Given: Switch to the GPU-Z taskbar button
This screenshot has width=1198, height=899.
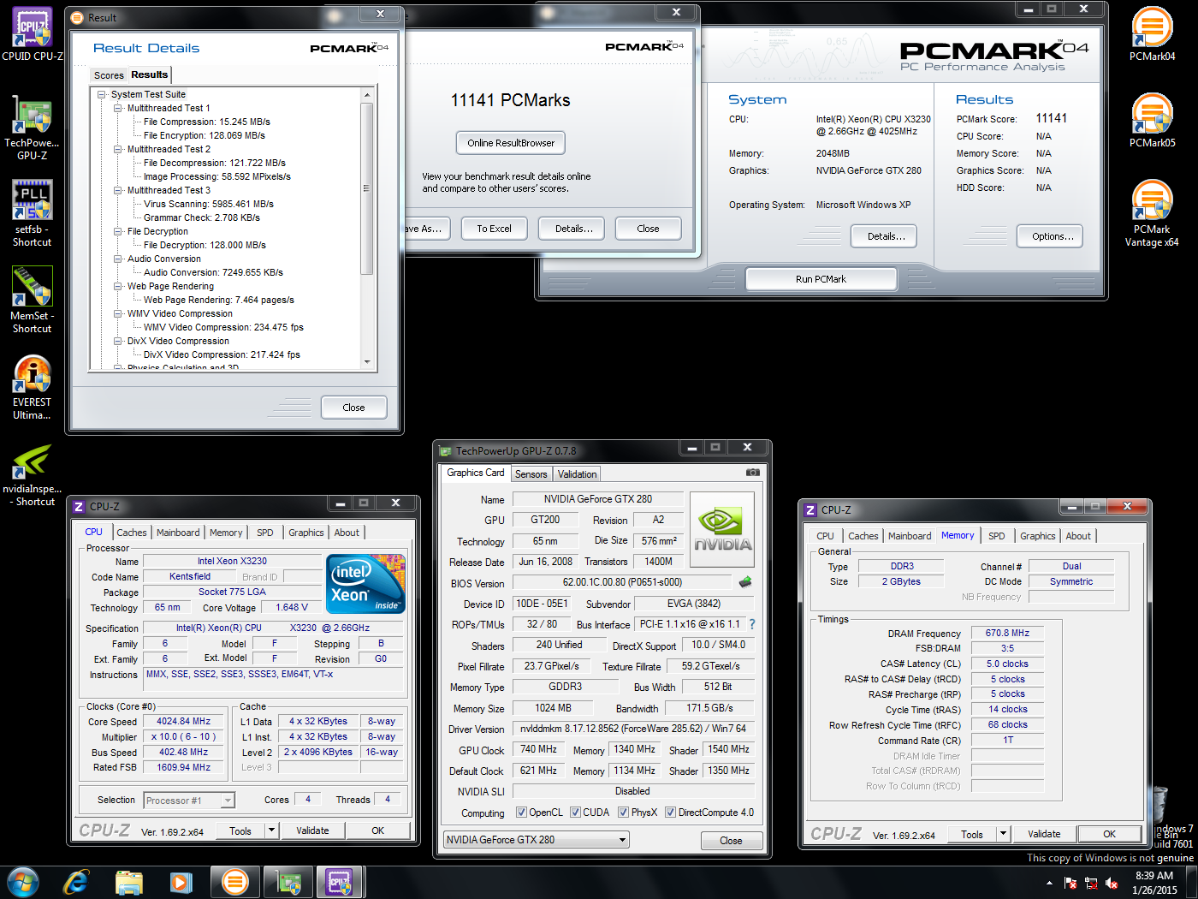Looking at the screenshot, I should (x=288, y=881).
